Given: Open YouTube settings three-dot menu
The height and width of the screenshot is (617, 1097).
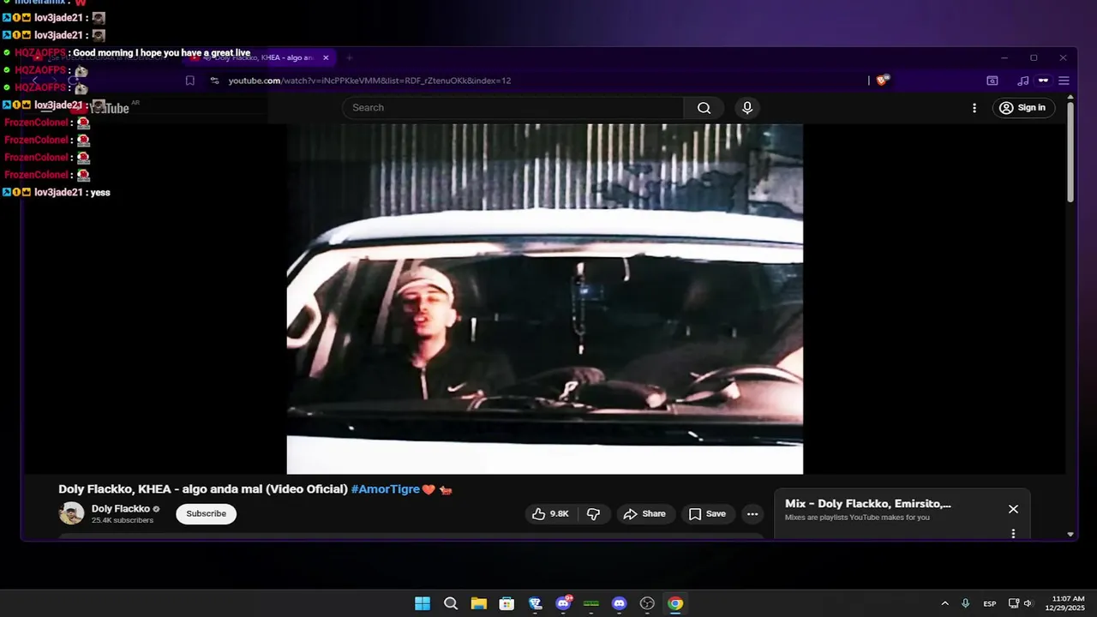Looking at the screenshot, I should click(974, 108).
